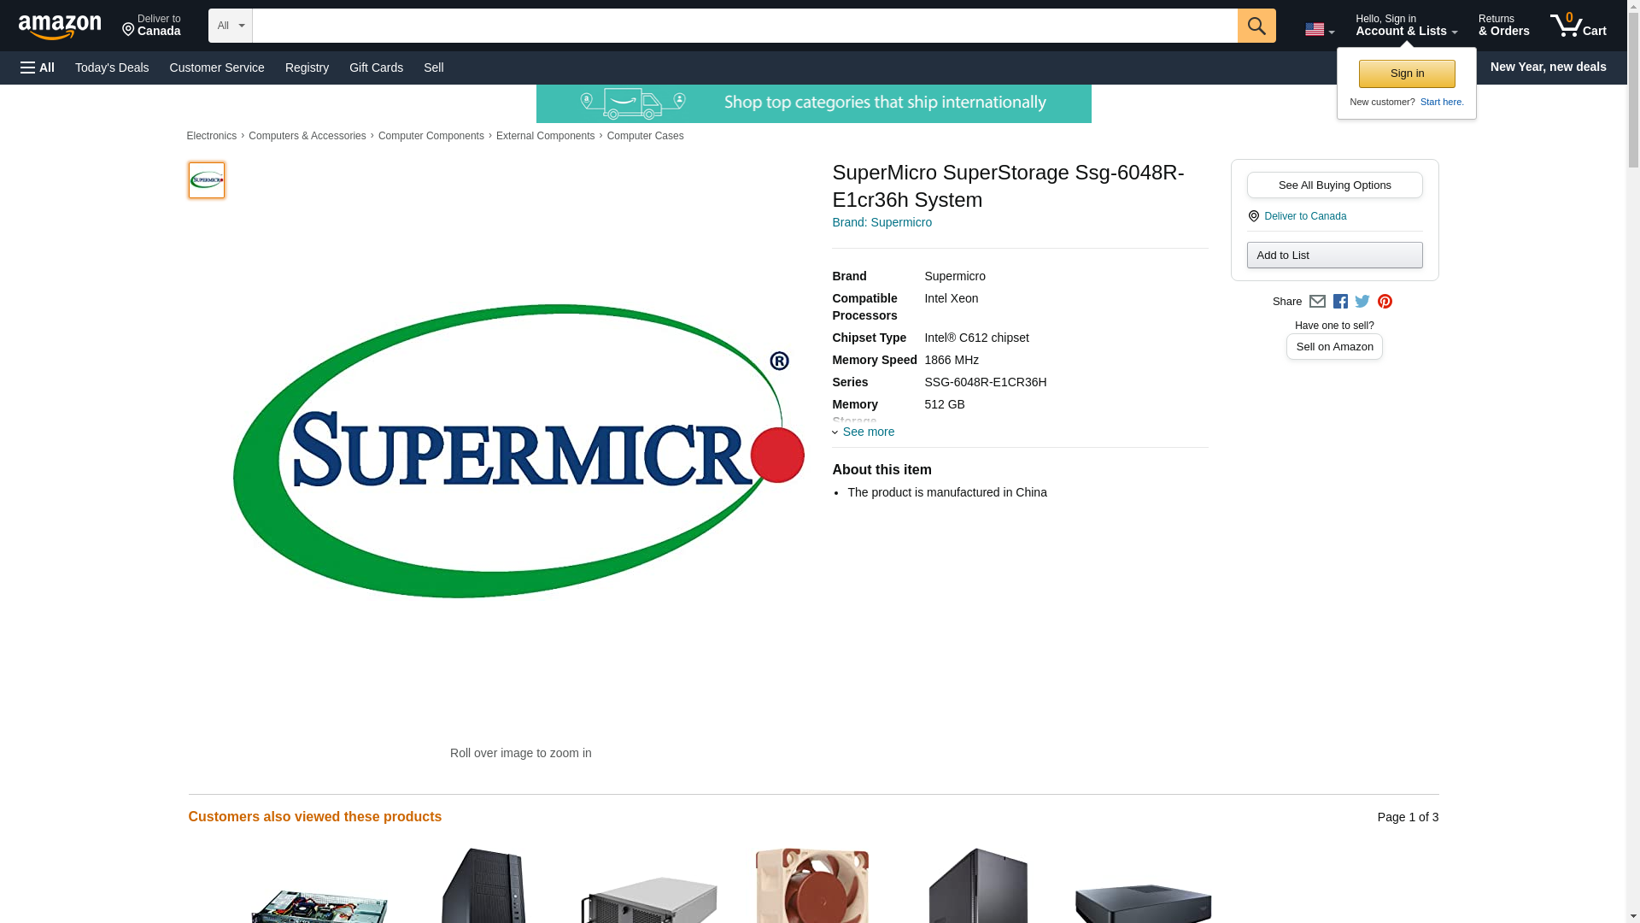The image size is (1640, 923).
Task: Open the shopping cart icon
Action: tap(1578, 26)
